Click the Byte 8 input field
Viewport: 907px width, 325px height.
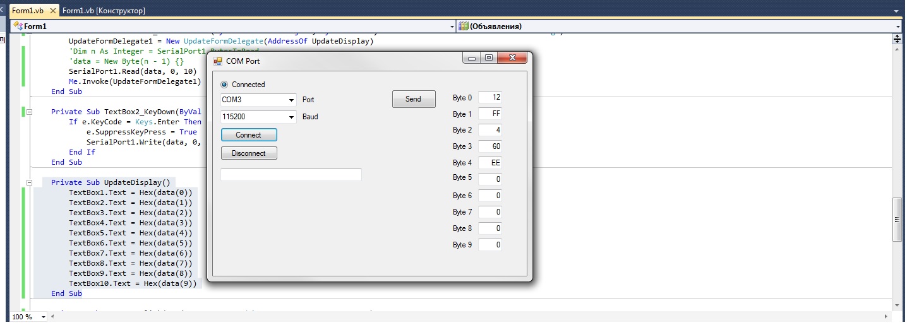(x=490, y=228)
